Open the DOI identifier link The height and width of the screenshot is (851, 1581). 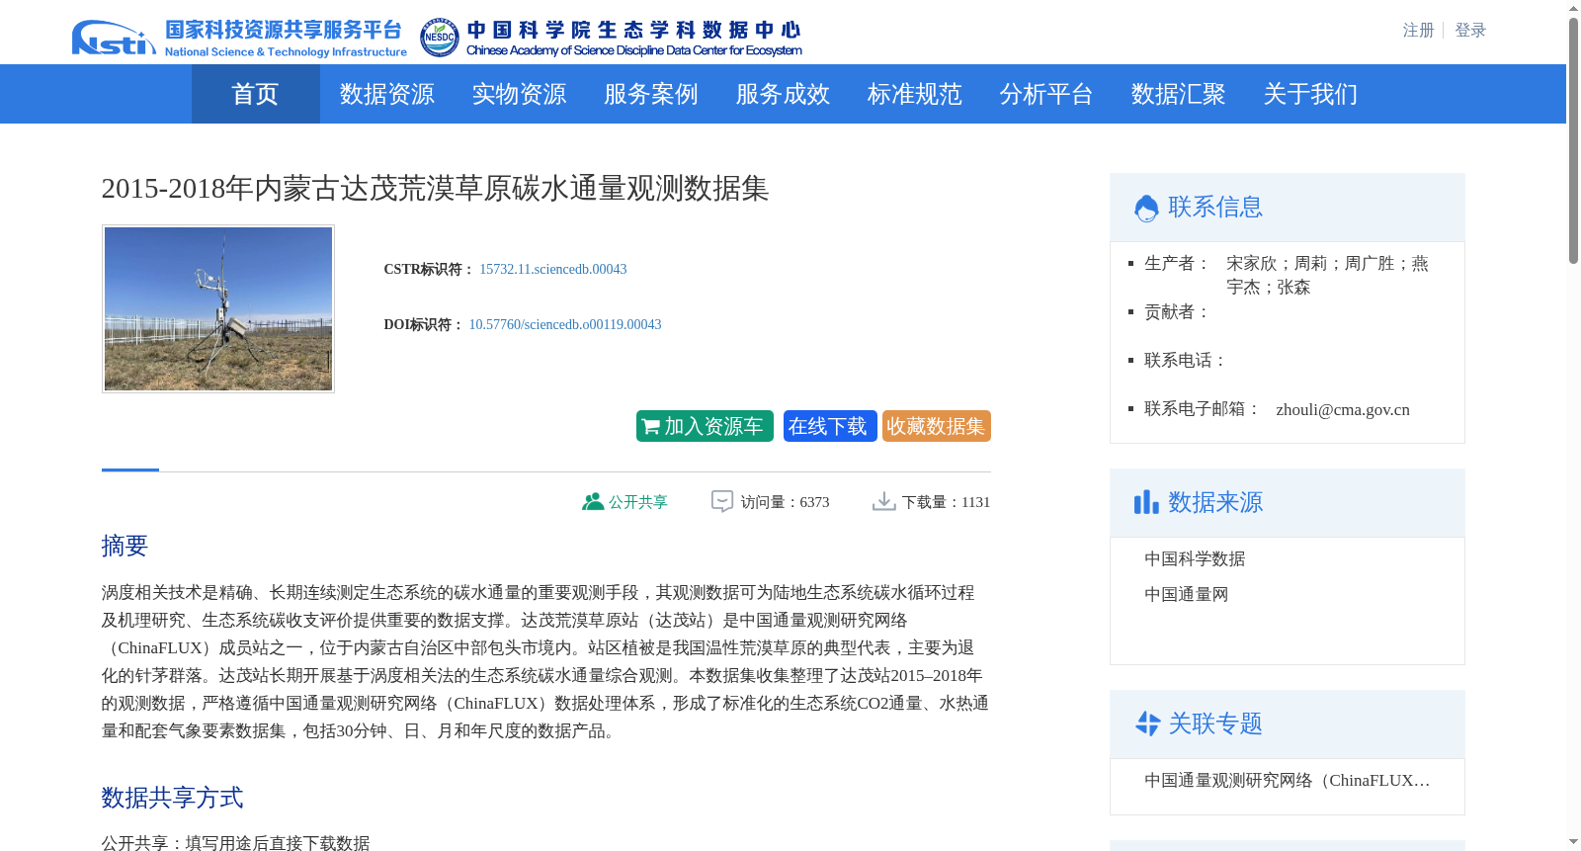pos(565,324)
